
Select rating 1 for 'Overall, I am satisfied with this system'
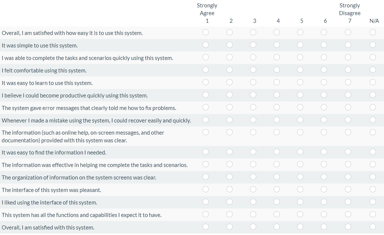(206, 227)
